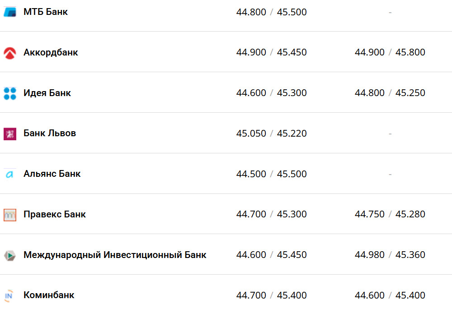Click the Банк Львов crimson logo
This screenshot has width=452, height=313.
(x=10, y=134)
